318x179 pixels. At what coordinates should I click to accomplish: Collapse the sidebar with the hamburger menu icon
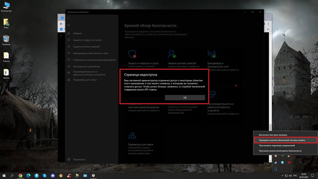pyautogui.click(x=69, y=25)
